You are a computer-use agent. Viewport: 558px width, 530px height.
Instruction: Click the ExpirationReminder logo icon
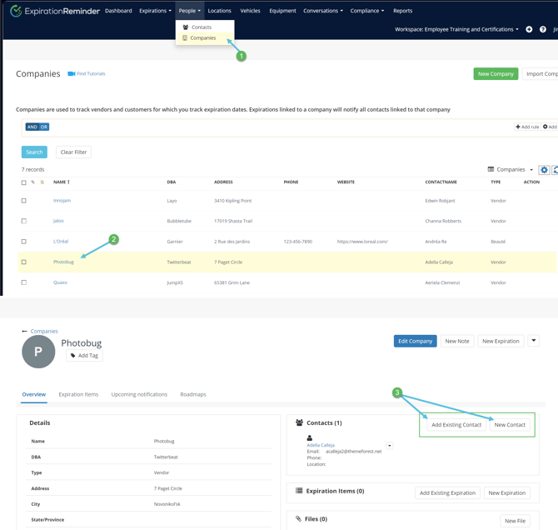(x=16, y=12)
